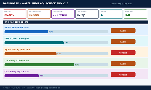Click the Luu luong - Thiet bi do progress bar

[56, 65]
